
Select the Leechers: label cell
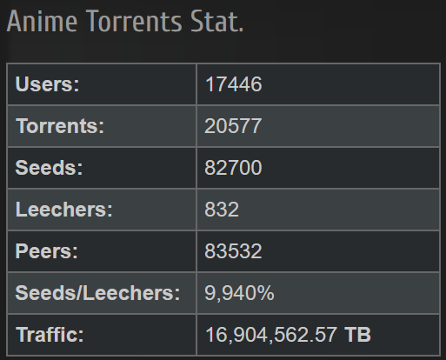102,210
